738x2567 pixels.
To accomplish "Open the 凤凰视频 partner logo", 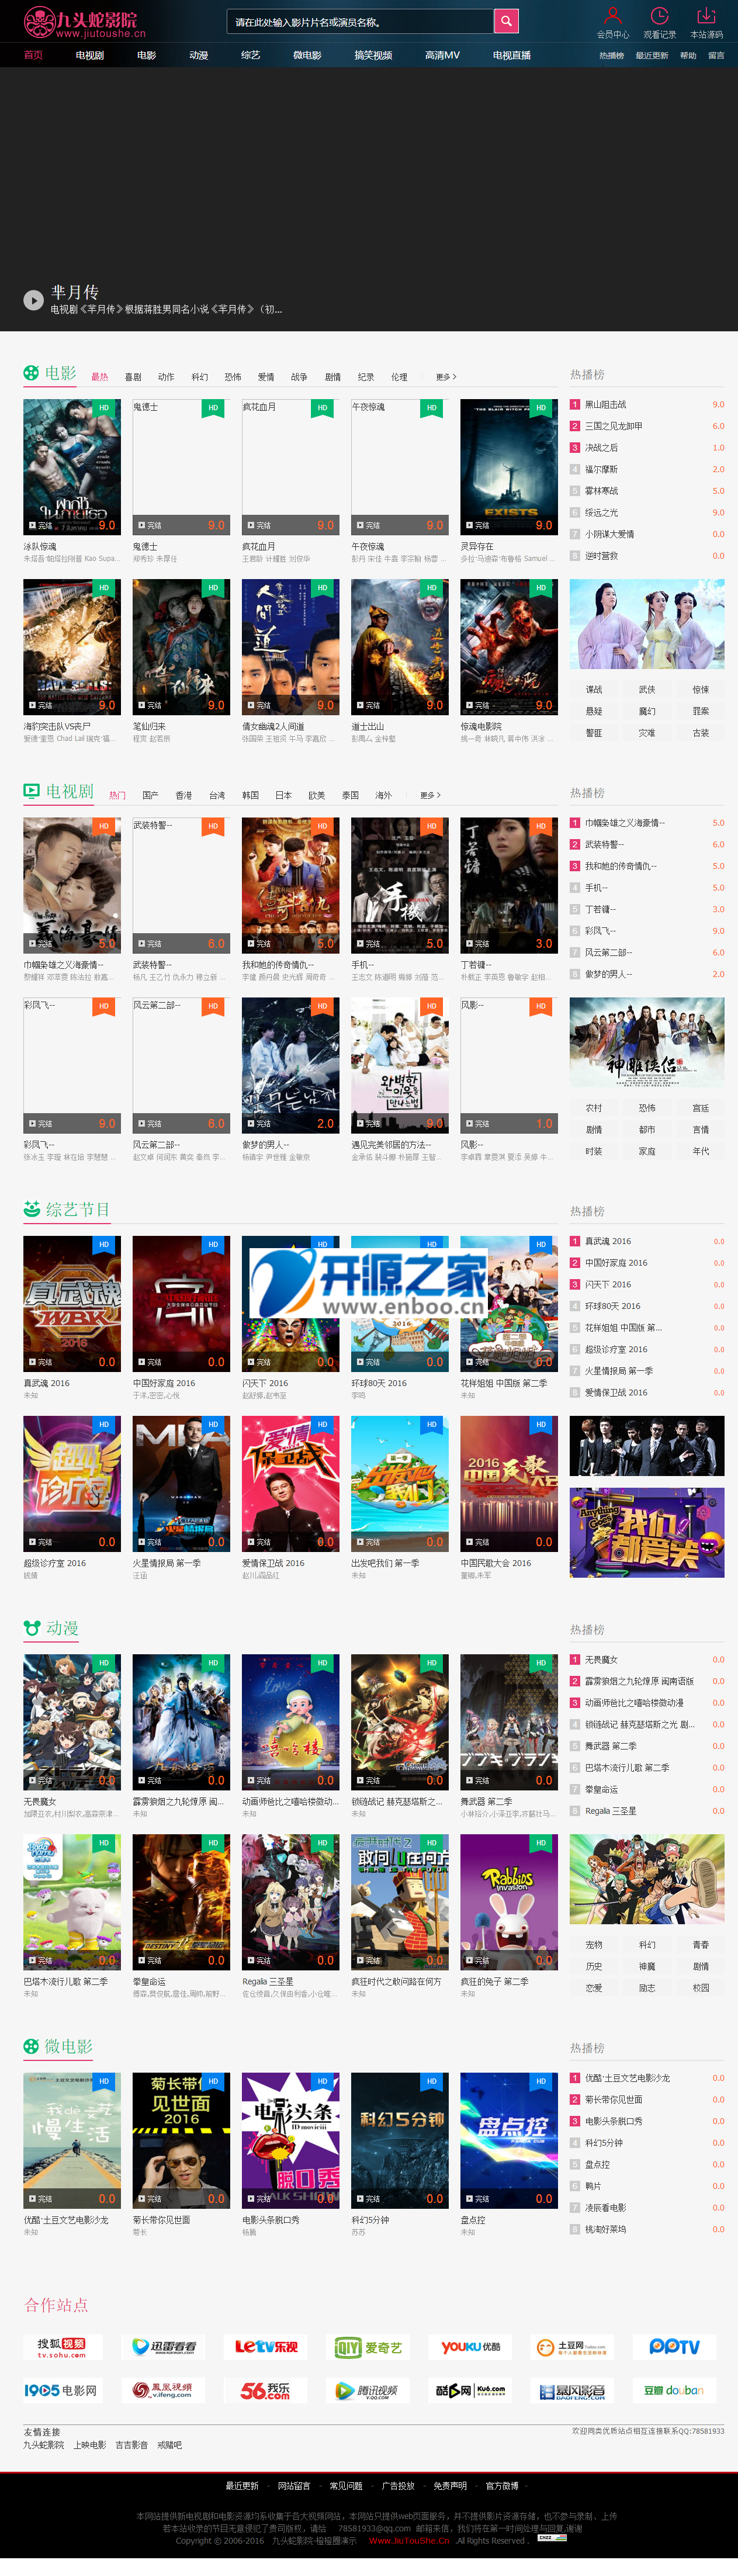I will pos(164,2389).
